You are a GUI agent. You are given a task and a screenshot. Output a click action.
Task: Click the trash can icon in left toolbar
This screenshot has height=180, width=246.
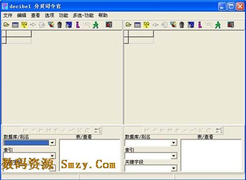click(60, 25)
